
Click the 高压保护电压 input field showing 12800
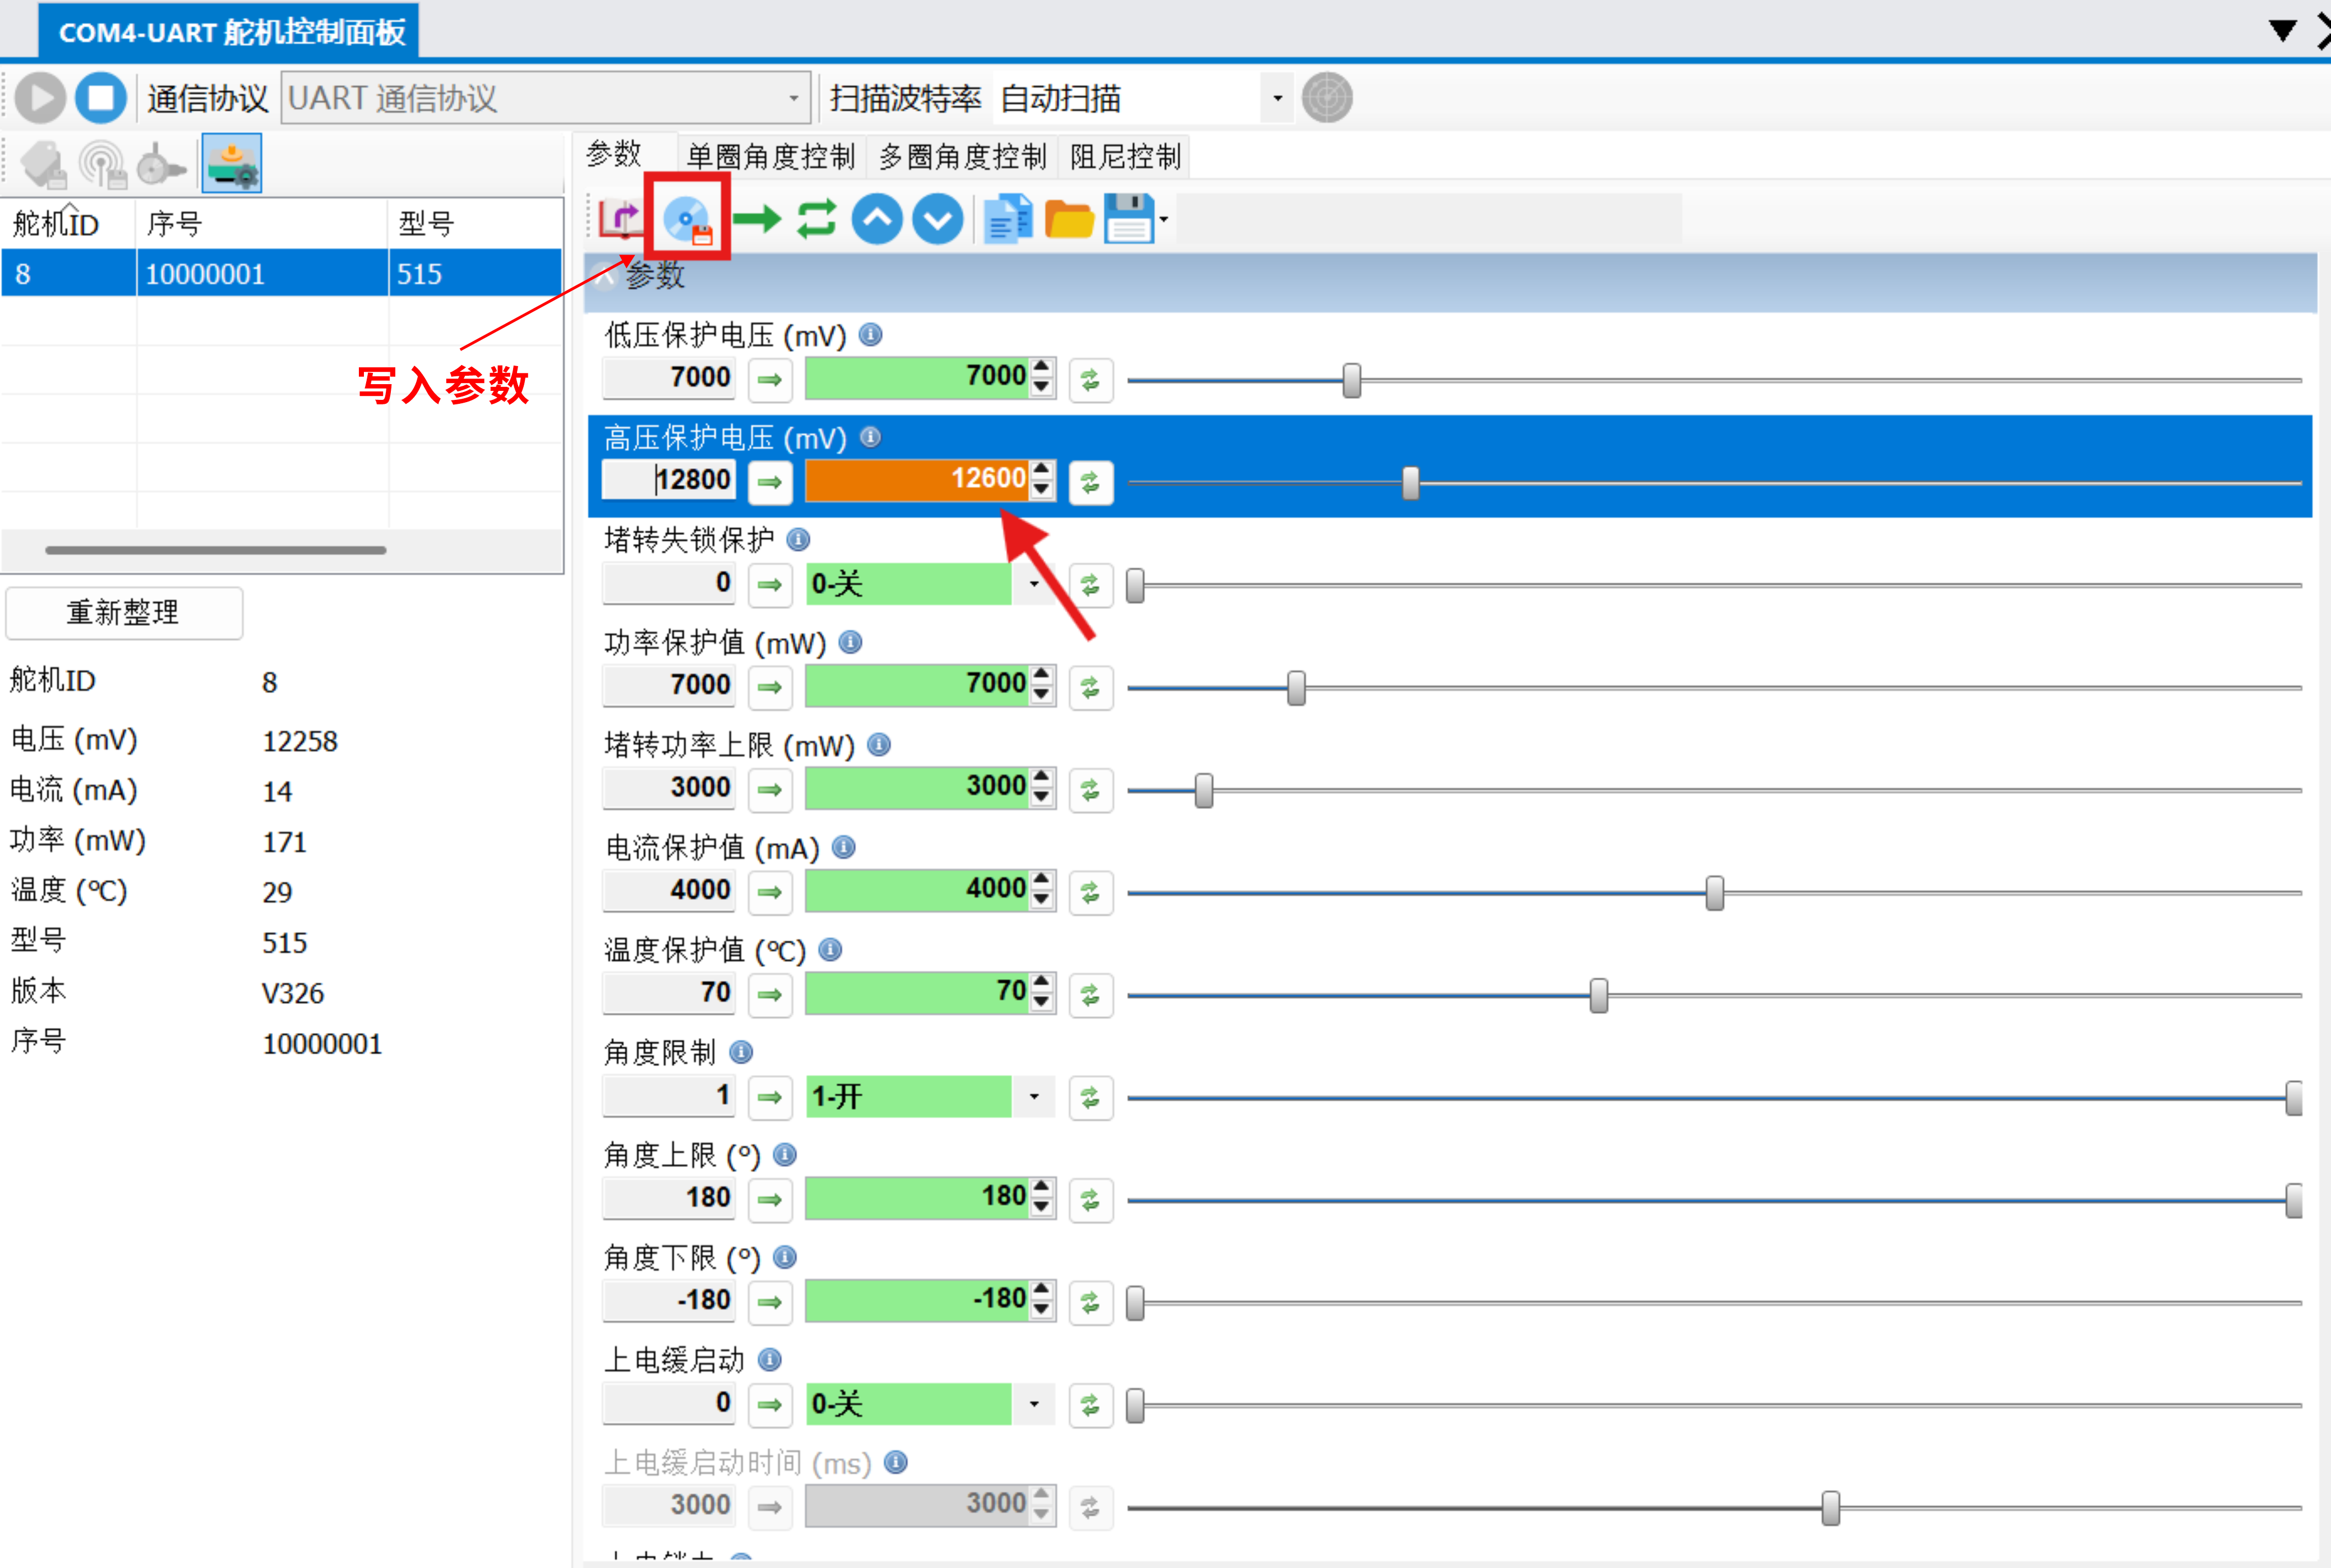coord(670,479)
